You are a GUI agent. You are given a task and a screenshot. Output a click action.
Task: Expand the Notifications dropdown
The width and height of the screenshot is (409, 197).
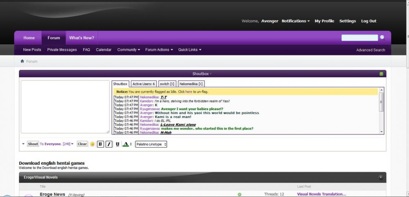click(x=295, y=21)
